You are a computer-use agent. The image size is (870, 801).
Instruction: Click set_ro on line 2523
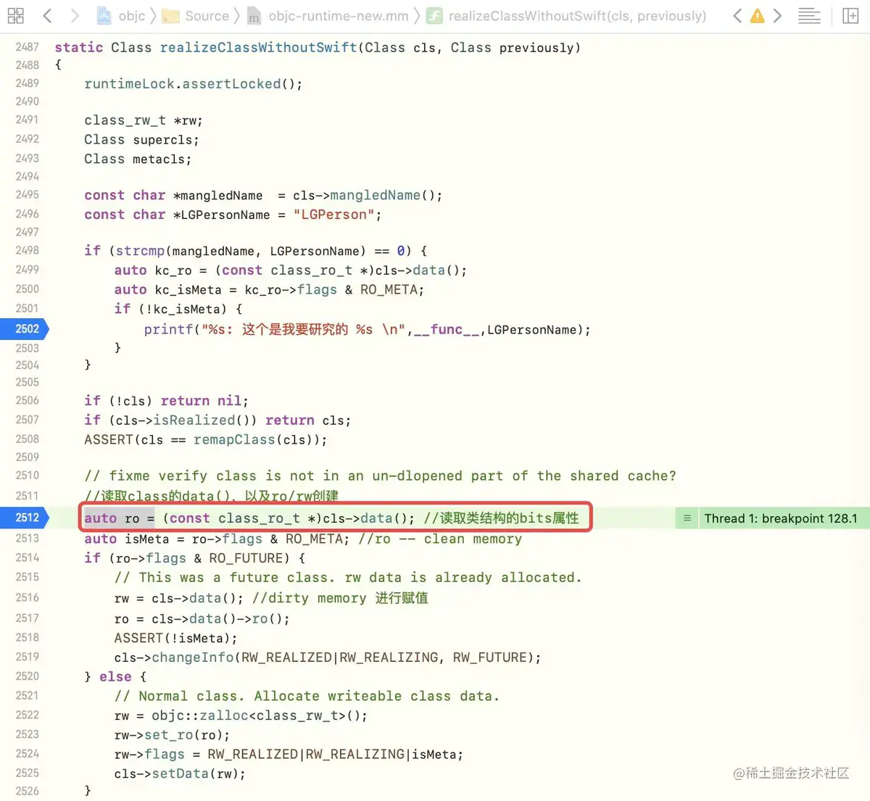(168, 735)
